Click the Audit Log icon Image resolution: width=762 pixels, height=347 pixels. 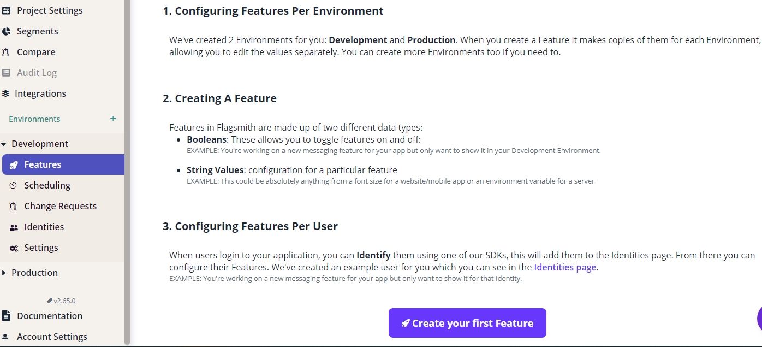point(8,72)
